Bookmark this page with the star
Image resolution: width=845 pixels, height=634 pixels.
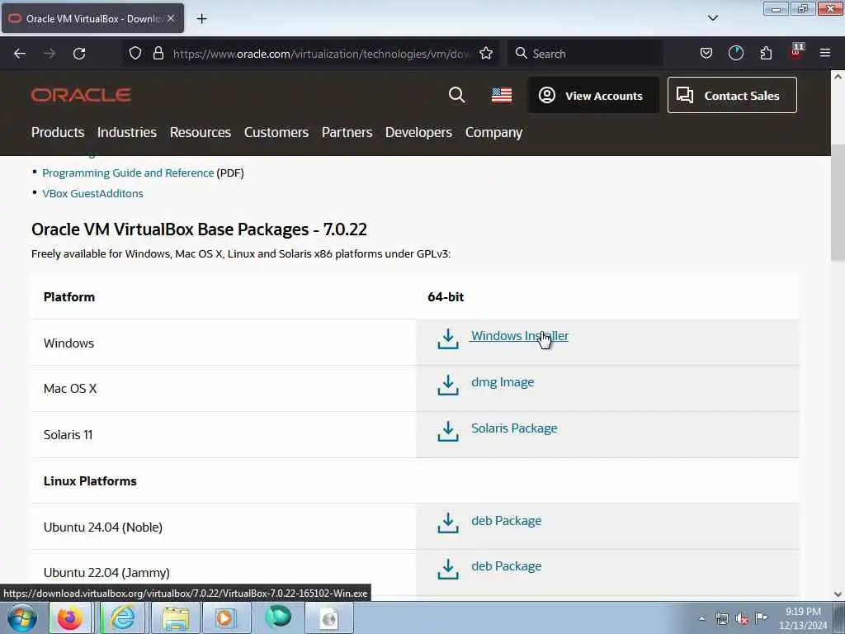486,54
